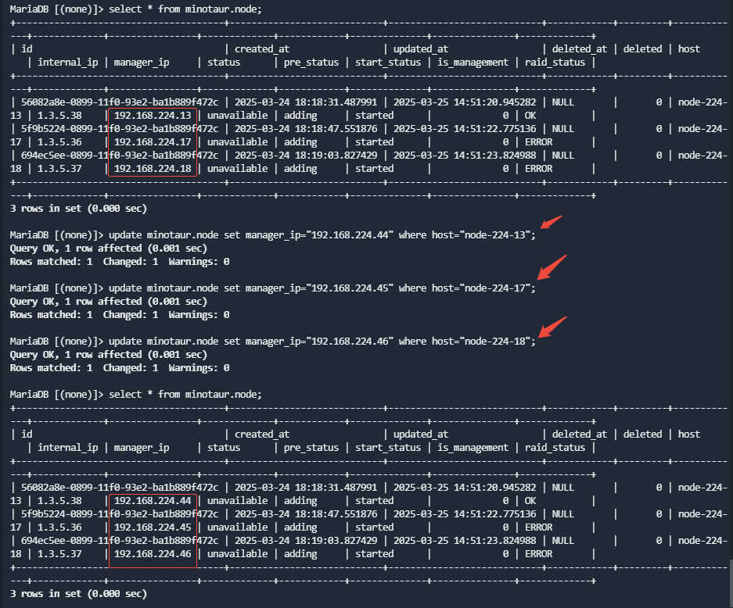The image size is (733, 608).
Task: Click host="node-224-13" in the update statement
Action: click(x=481, y=235)
